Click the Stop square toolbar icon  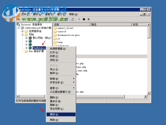84,19
